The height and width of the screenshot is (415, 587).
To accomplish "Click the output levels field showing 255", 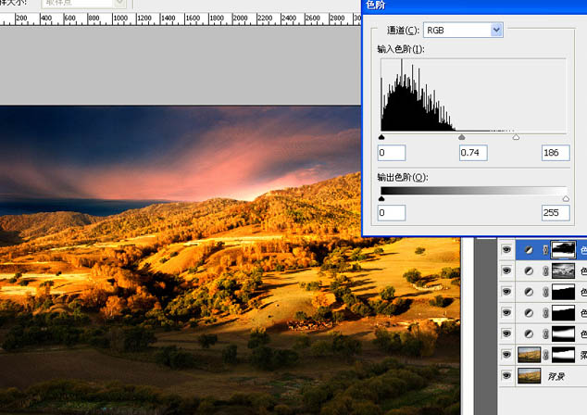I will (x=556, y=213).
